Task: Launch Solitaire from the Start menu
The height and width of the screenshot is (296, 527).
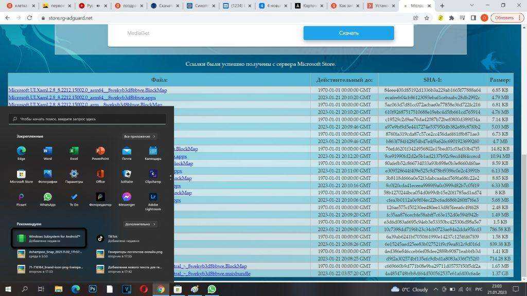Action: click(127, 175)
